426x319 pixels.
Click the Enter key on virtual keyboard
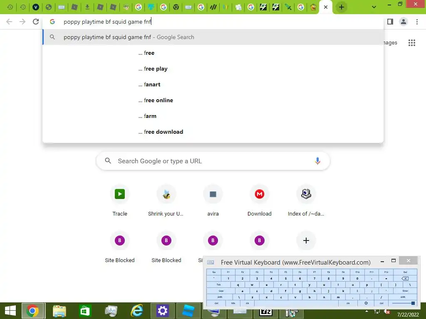pos(405,290)
